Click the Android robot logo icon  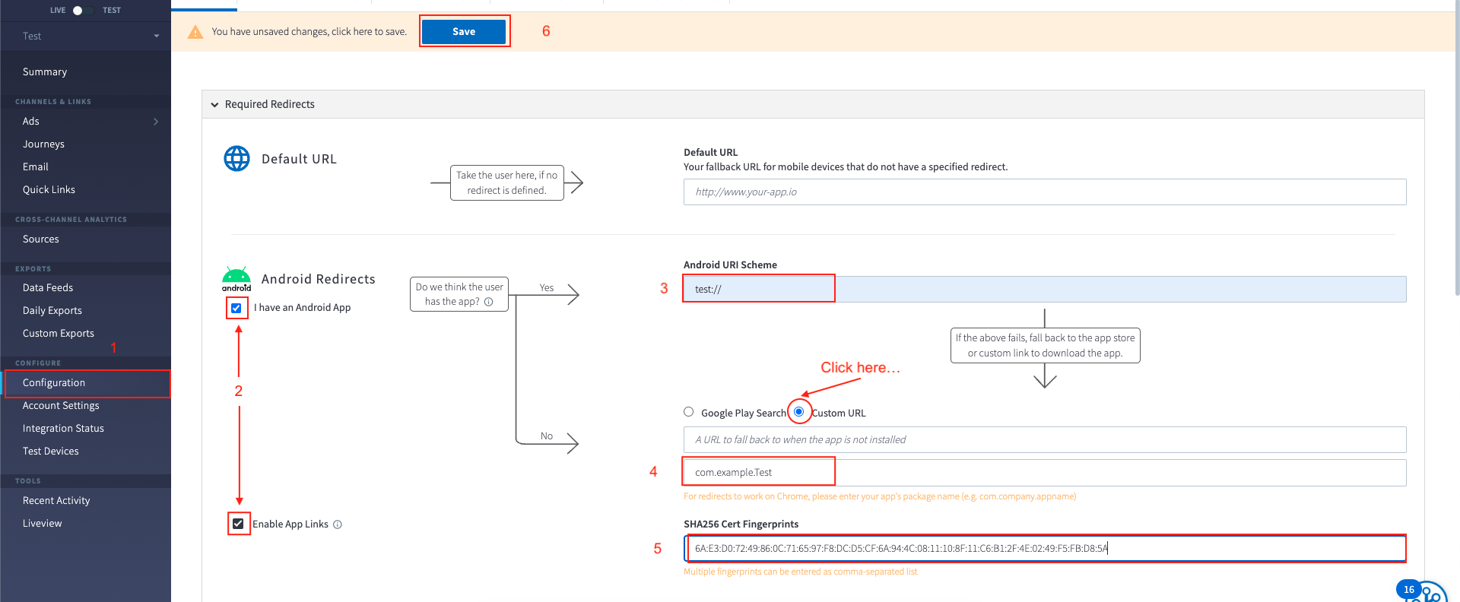[x=236, y=278]
